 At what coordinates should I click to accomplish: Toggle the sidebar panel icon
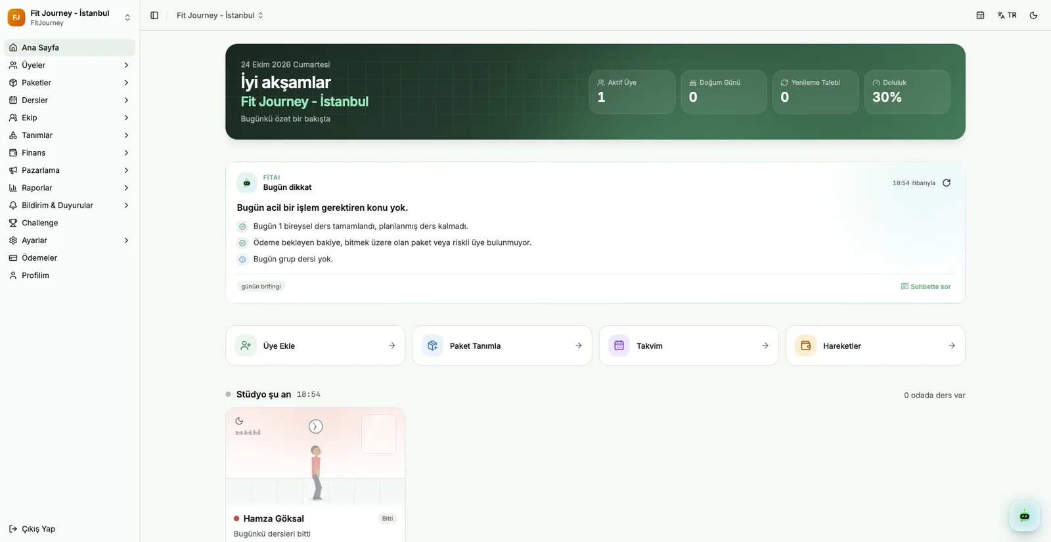tap(154, 15)
